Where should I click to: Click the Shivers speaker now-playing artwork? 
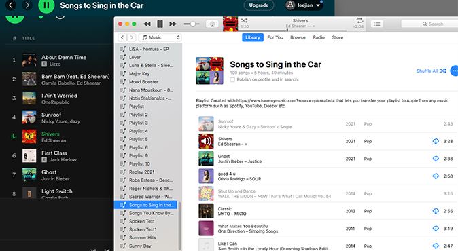coord(206,141)
